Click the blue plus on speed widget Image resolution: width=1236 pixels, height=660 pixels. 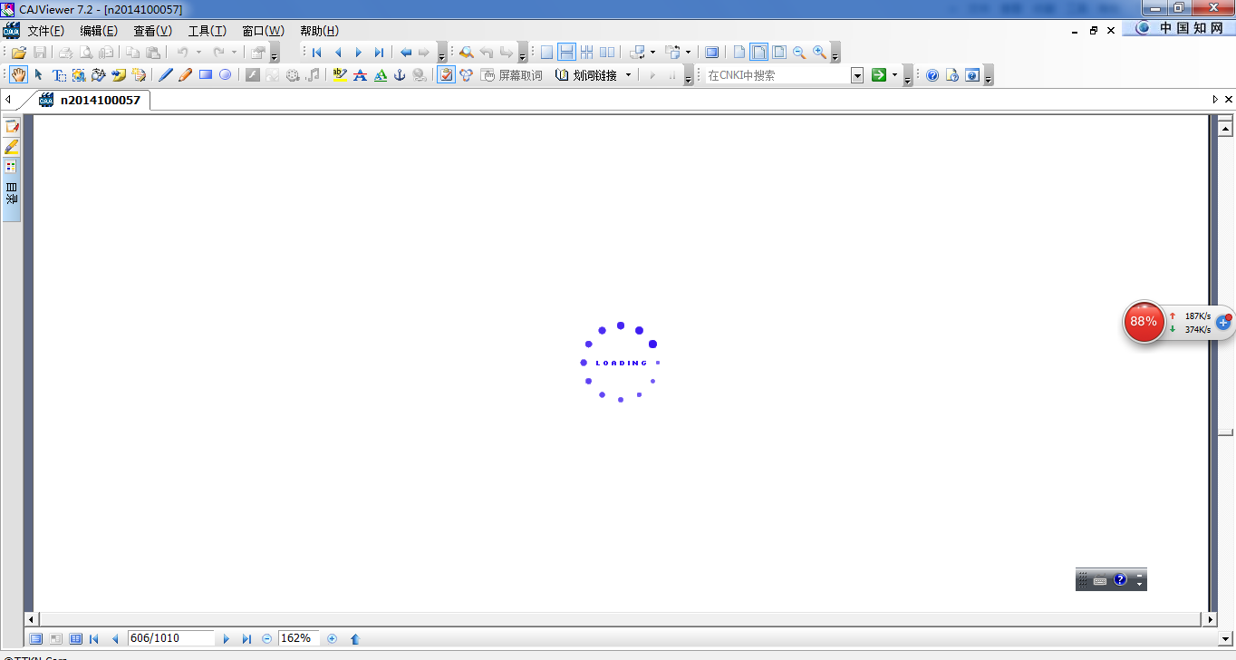point(1223,322)
